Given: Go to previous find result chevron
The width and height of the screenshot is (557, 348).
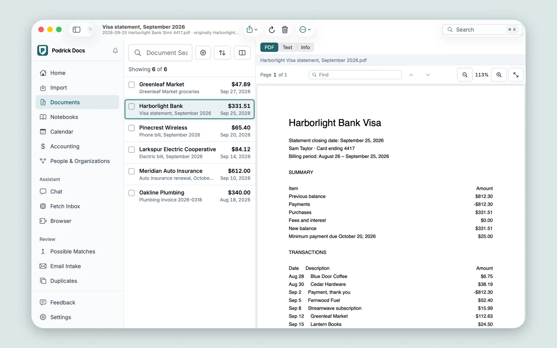Looking at the screenshot, I should (x=411, y=75).
